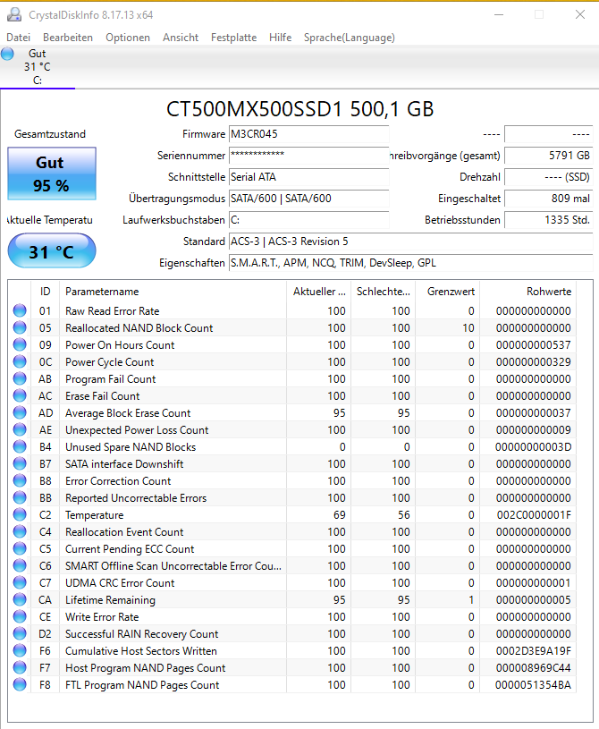This screenshot has width=599, height=729.
Task: Click status orb for Average Block Erase Count
Action: click(x=20, y=413)
